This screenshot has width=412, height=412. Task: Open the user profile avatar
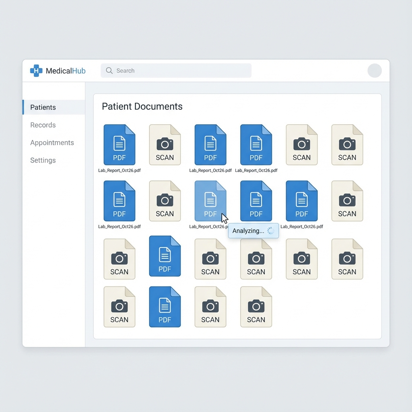pos(375,70)
